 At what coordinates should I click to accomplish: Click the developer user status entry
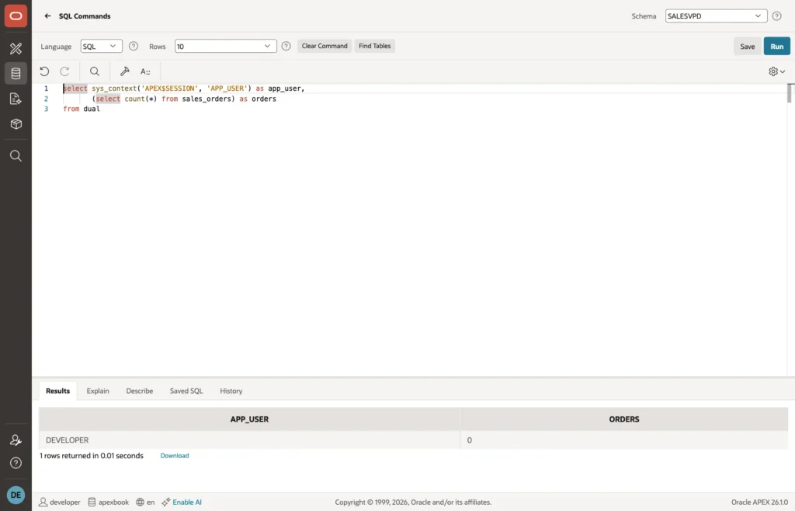(60, 502)
